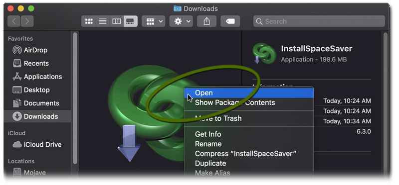Image resolution: width=399 pixels, height=185 pixels.
Task: Choose Open from the context menu
Action: tap(249, 93)
